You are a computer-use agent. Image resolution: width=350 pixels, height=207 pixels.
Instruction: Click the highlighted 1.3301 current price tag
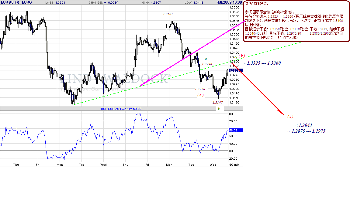click(235, 70)
